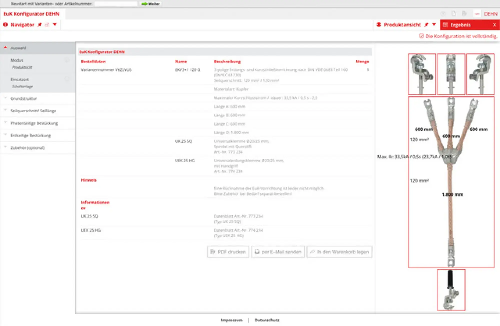Click the faded icon beside Navigator pin
500x326 pixels.
pos(47,25)
